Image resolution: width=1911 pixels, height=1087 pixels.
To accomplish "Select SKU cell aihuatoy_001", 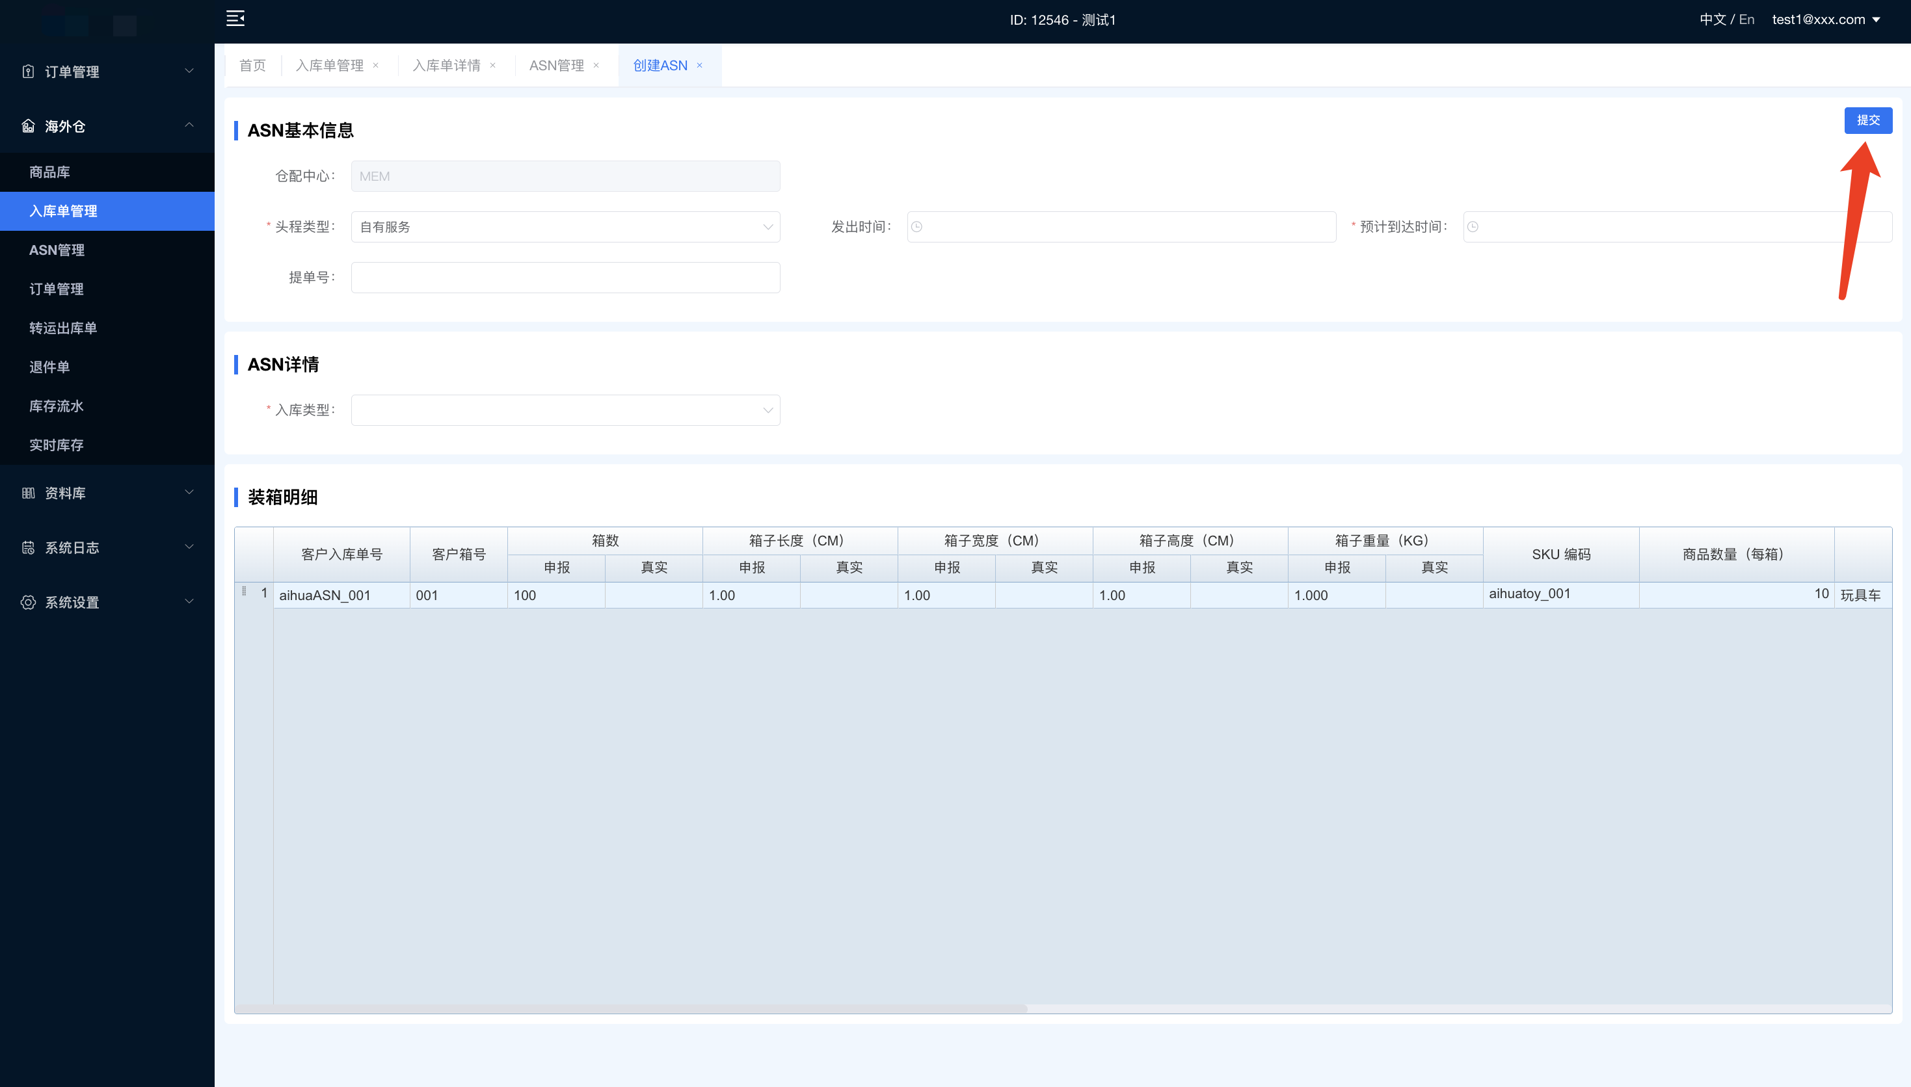I will pyautogui.click(x=1561, y=595).
